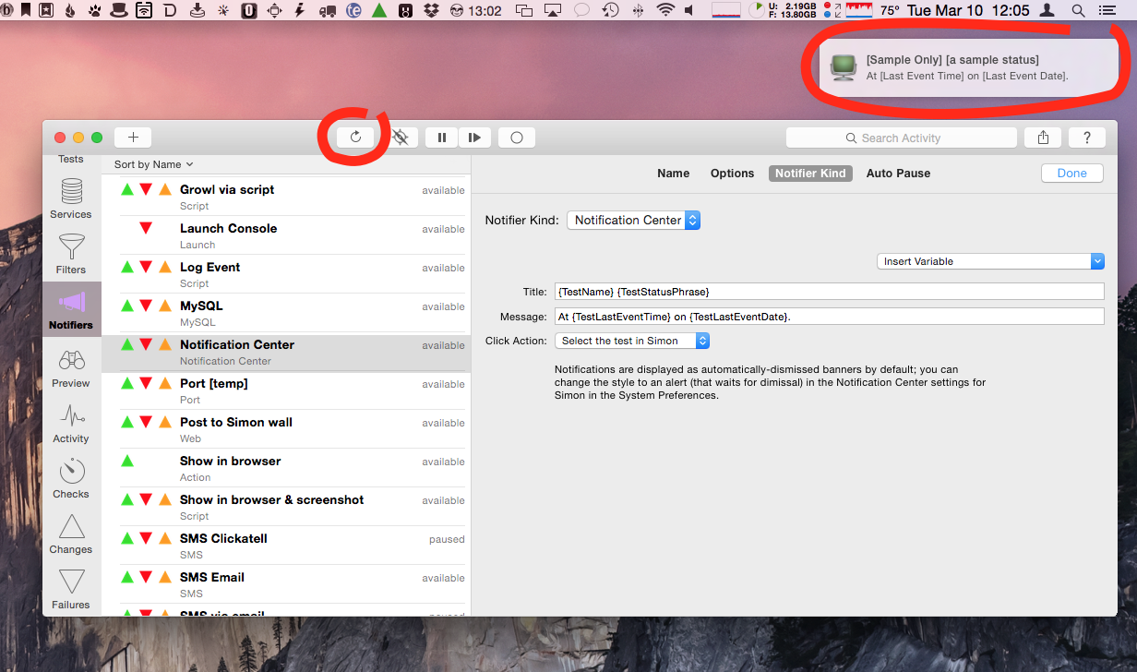Open the Failures sidebar section
This screenshot has width=1137, height=672.
coord(71,590)
